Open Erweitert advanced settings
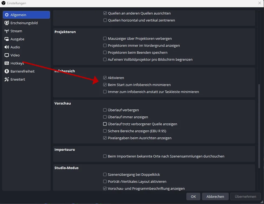 click(26, 79)
